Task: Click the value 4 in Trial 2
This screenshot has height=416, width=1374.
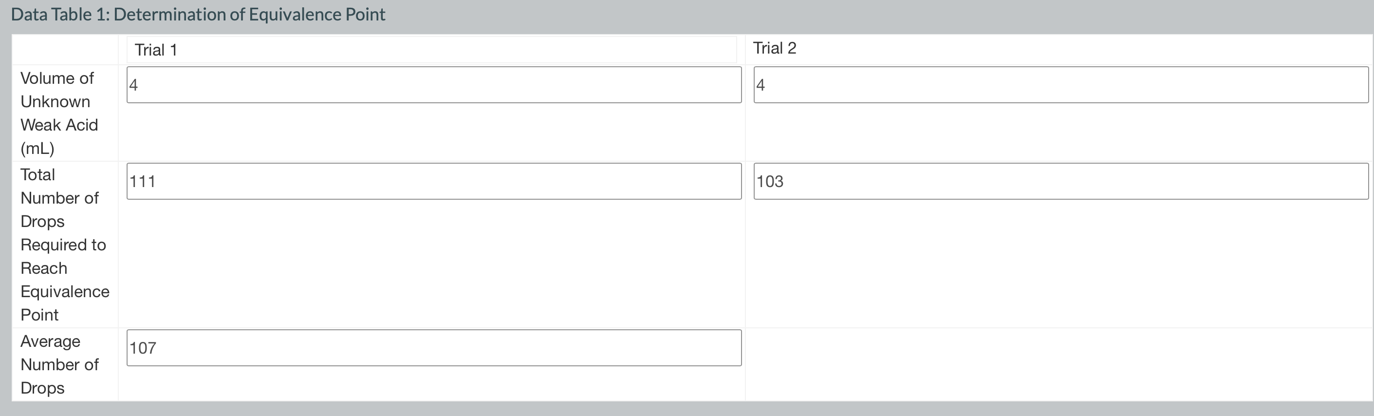Action: tap(760, 84)
